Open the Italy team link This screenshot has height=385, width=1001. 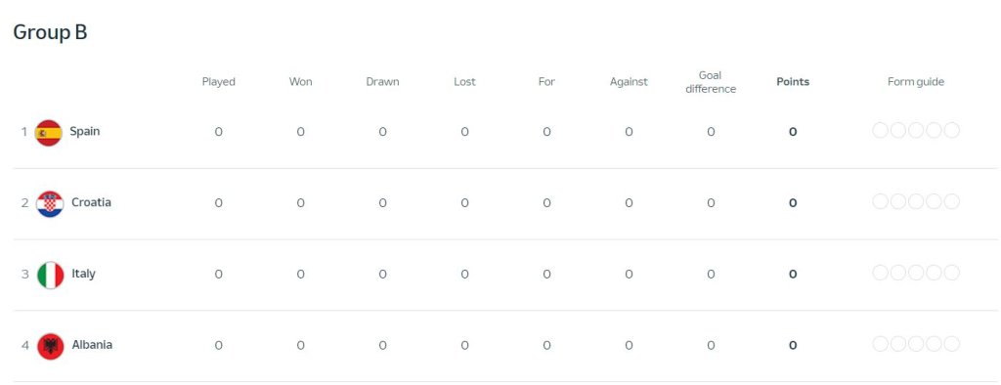pyautogui.click(x=84, y=274)
